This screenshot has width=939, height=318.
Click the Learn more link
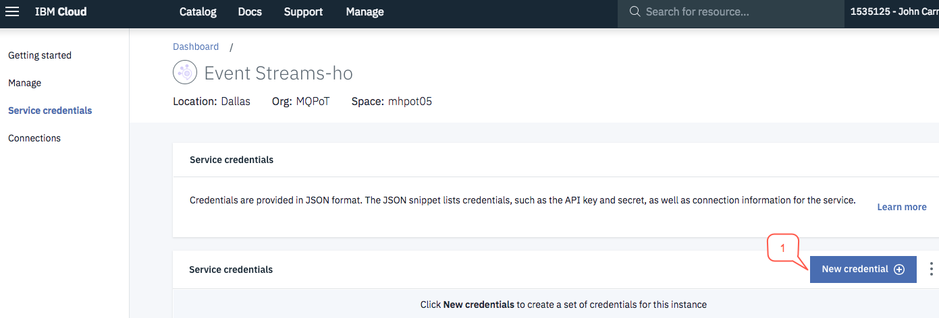(902, 207)
